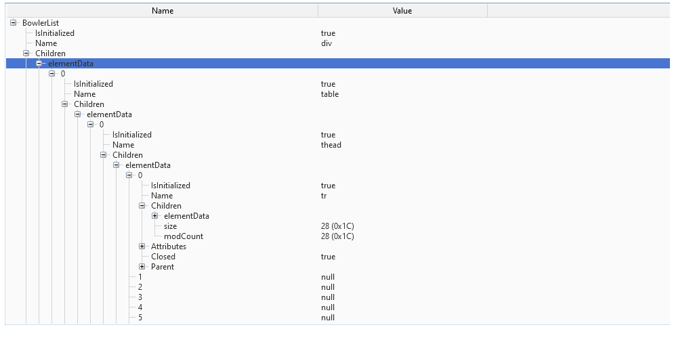Expand the Attributes node
Screen dimensions: 674x342
(142, 247)
